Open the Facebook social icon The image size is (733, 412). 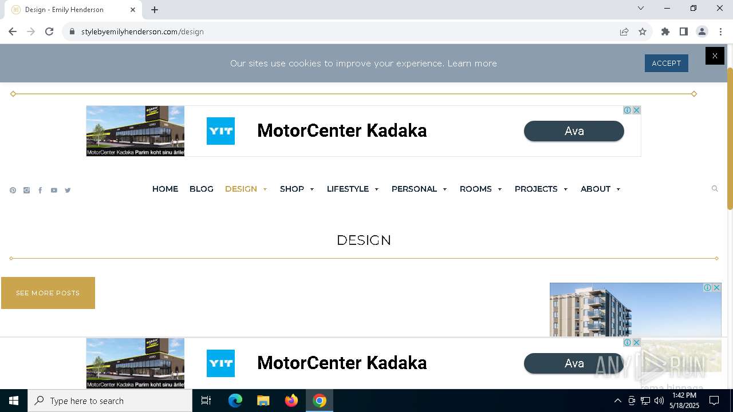click(40, 191)
